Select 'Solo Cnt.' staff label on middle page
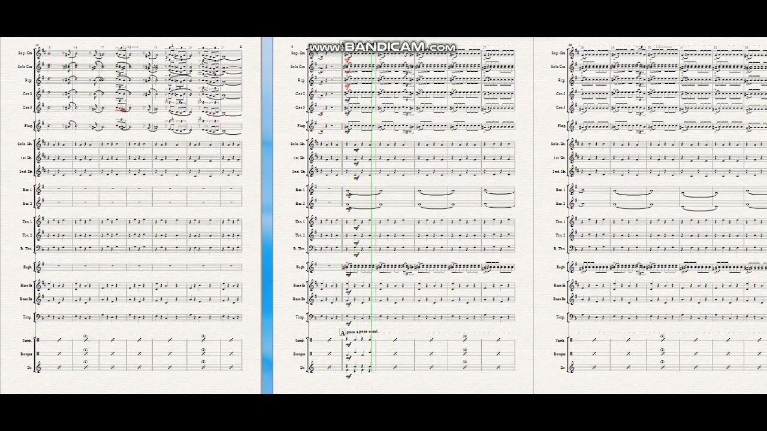Screen dimensions: 767x431 (298, 66)
